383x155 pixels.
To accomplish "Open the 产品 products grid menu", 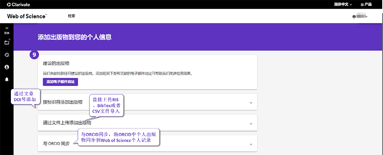I will coord(366,4).
